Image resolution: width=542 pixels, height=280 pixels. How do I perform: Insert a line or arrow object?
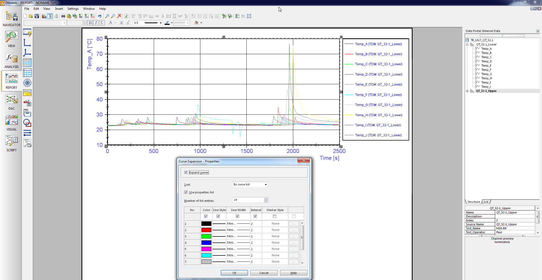[x=27, y=133]
